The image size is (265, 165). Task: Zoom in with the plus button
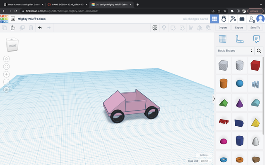click(x=6, y=74)
